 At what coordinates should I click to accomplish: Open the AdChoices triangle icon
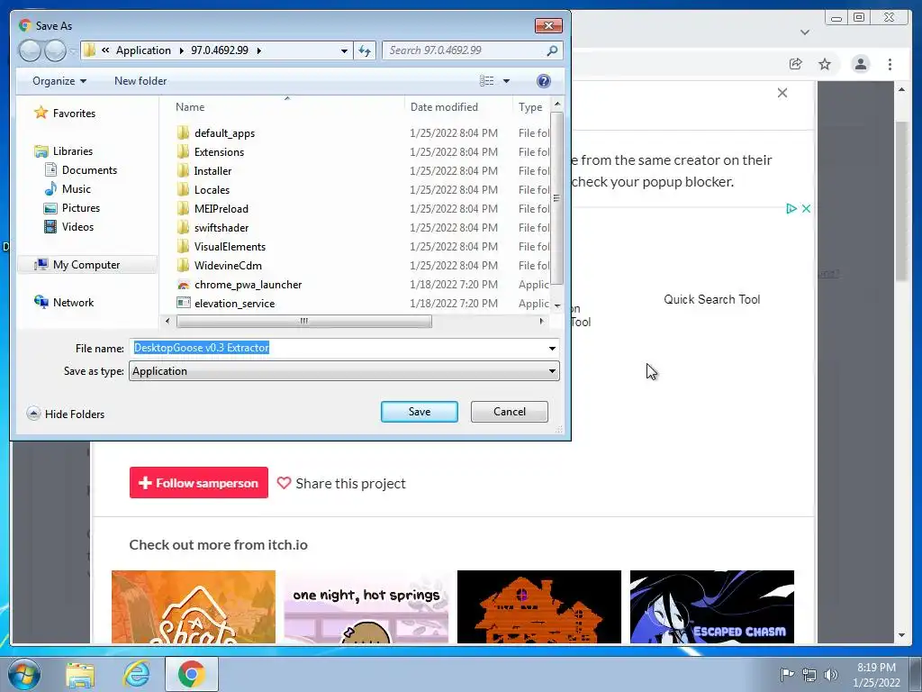pyautogui.click(x=791, y=208)
